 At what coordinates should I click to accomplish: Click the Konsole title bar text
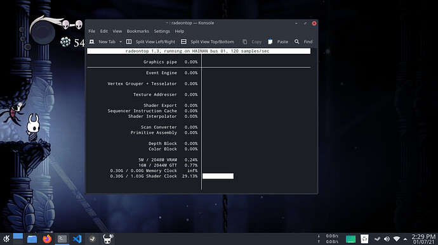coord(190,23)
